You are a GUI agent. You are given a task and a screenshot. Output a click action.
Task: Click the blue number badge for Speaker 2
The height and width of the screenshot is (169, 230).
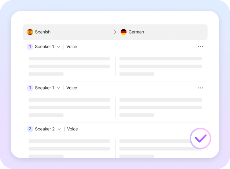click(30, 129)
